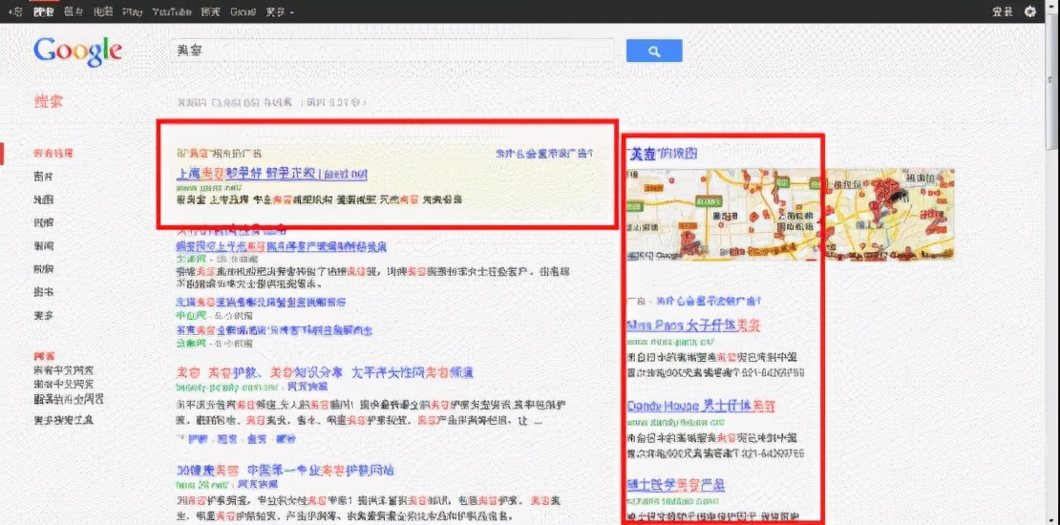Viewport: 1060px width, 525px height.
Task: Open Gmail in the top bar
Action: (x=243, y=12)
